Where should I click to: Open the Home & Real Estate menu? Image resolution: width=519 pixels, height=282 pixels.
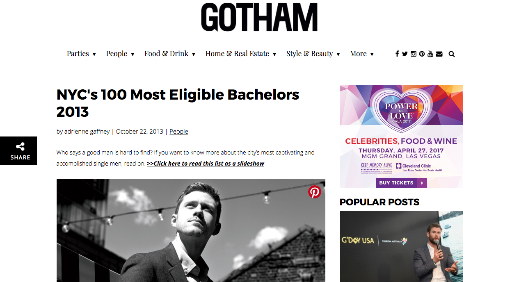[x=237, y=54]
